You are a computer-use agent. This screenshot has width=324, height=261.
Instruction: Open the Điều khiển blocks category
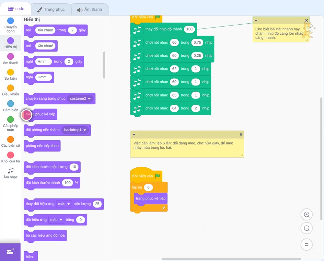(x=10, y=90)
